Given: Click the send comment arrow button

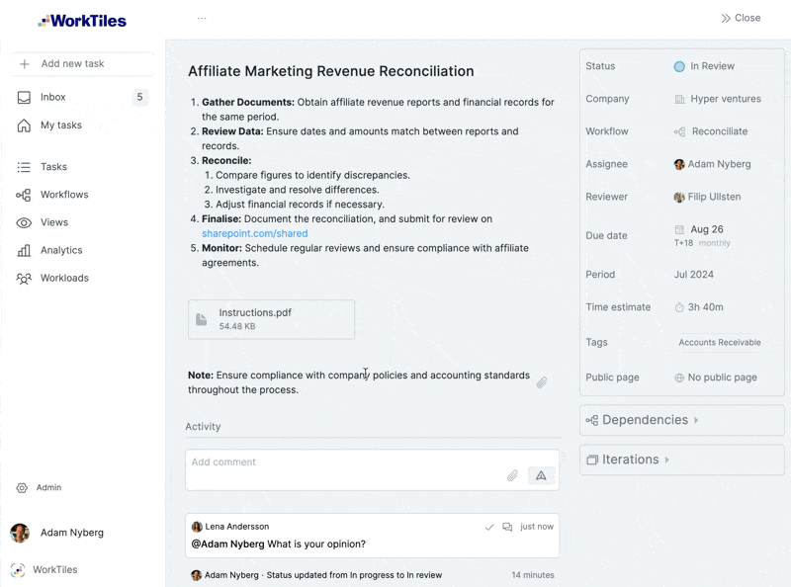Looking at the screenshot, I should (541, 475).
